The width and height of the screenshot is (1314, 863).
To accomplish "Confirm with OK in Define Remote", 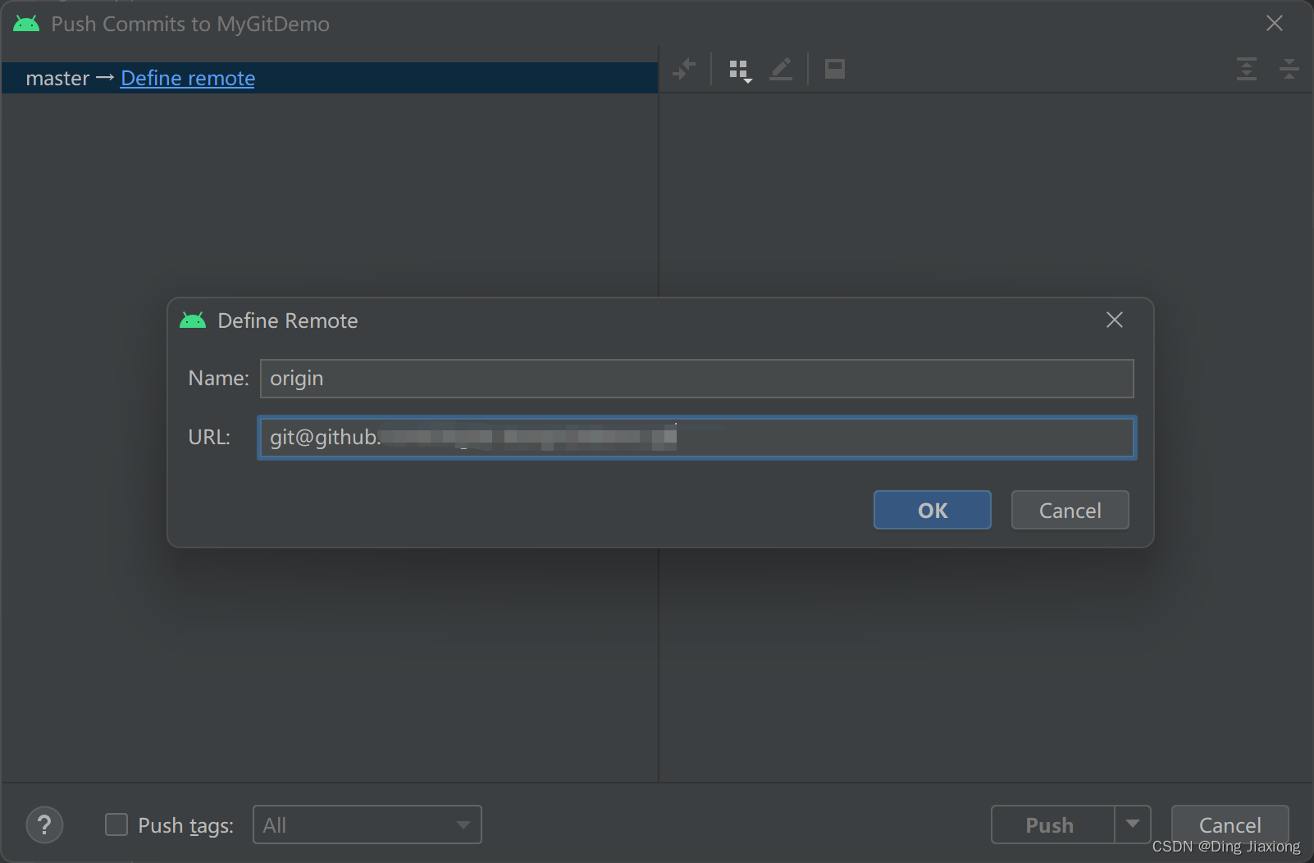I will (x=933, y=510).
